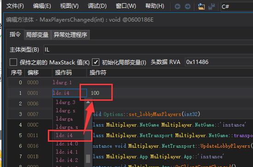
Task: Choose ldarg.s from the opcode list
Action: coord(65,111)
